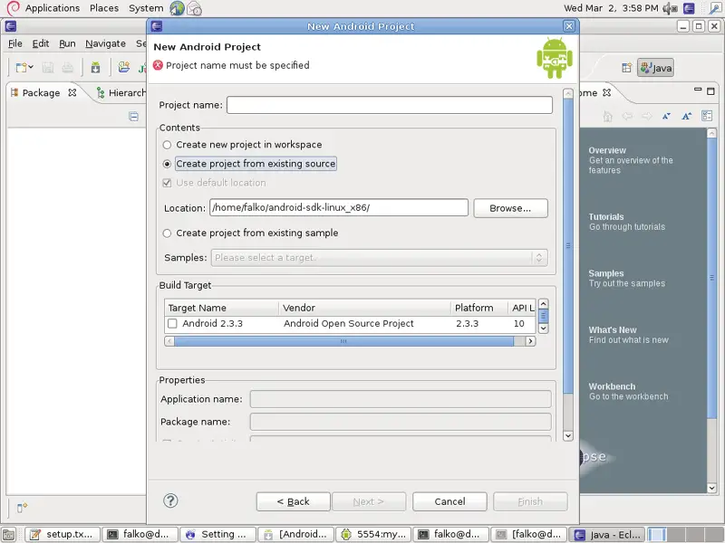Click Collapse All in Package view
Screen dimensions: 725x543
(x=133, y=117)
